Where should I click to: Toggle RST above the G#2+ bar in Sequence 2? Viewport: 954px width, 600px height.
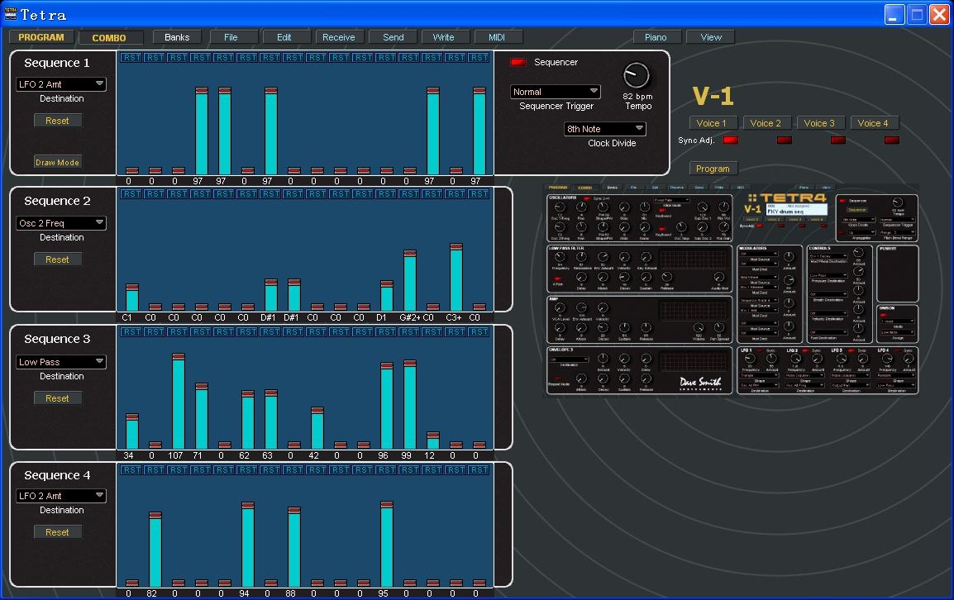tap(409, 194)
